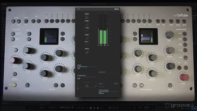Select channel 14 below the meters
The height and width of the screenshot is (111, 197).
(101, 45)
